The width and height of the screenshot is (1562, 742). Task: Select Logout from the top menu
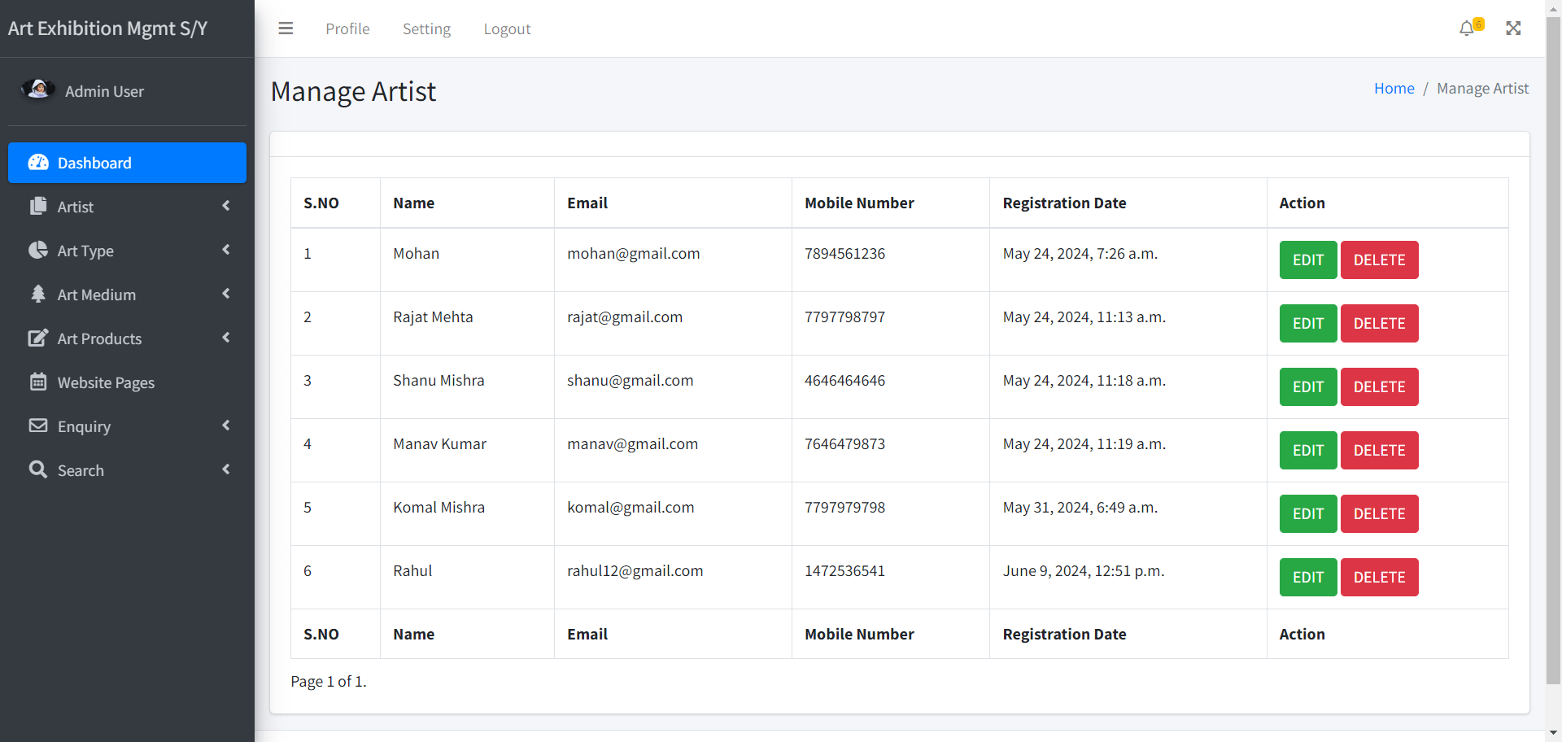click(x=507, y=28)
